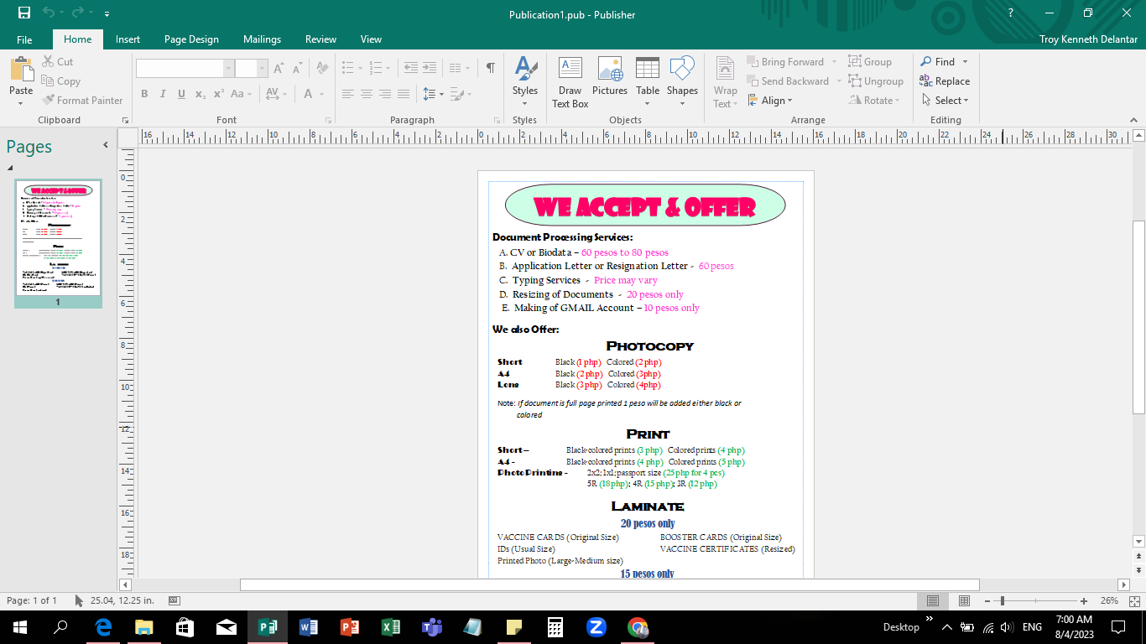The height and width of the screenshot is (644, 1146).
Task: Undo the last action in Quick Access Toolbar
Action: (x=49, y=13)
